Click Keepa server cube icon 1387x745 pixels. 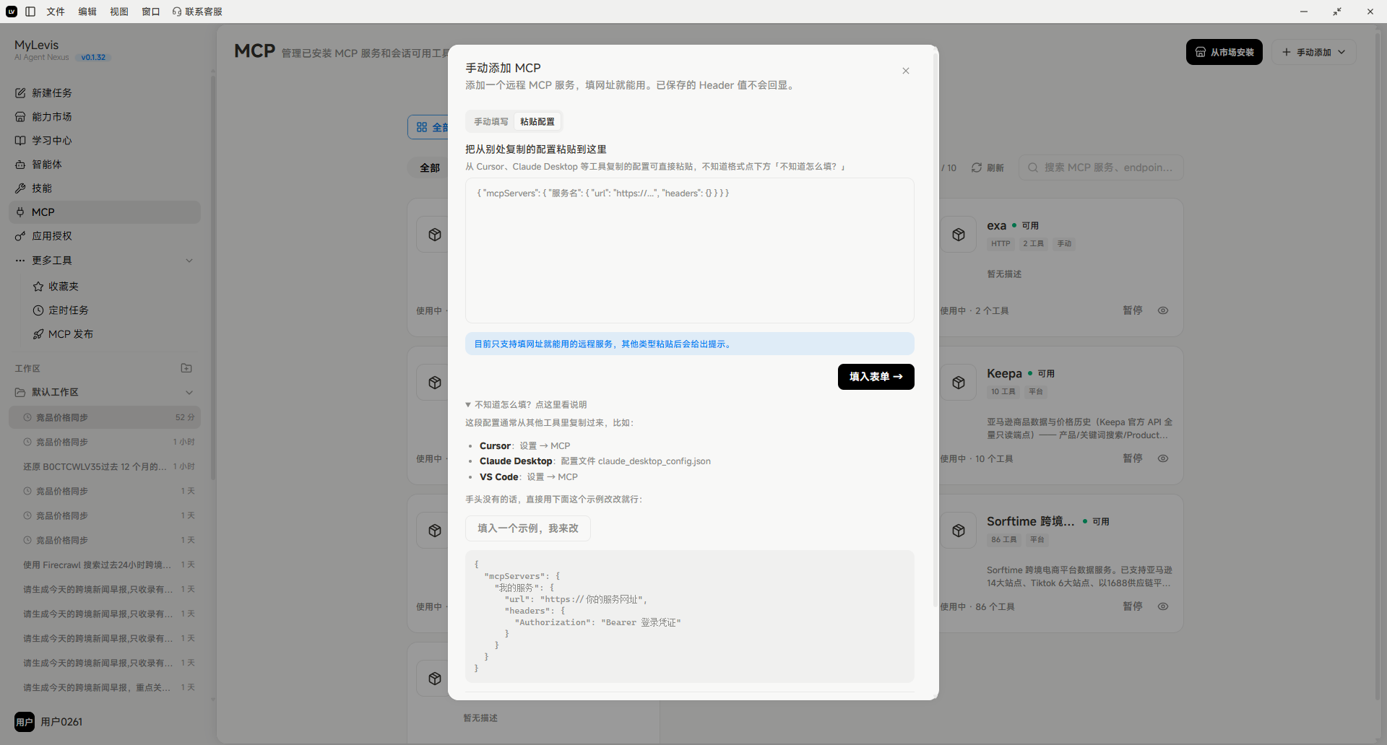pos(959,383)
